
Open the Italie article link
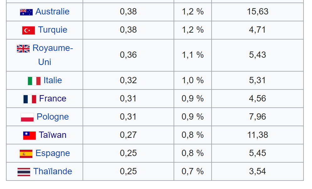(x=53, y=80)
